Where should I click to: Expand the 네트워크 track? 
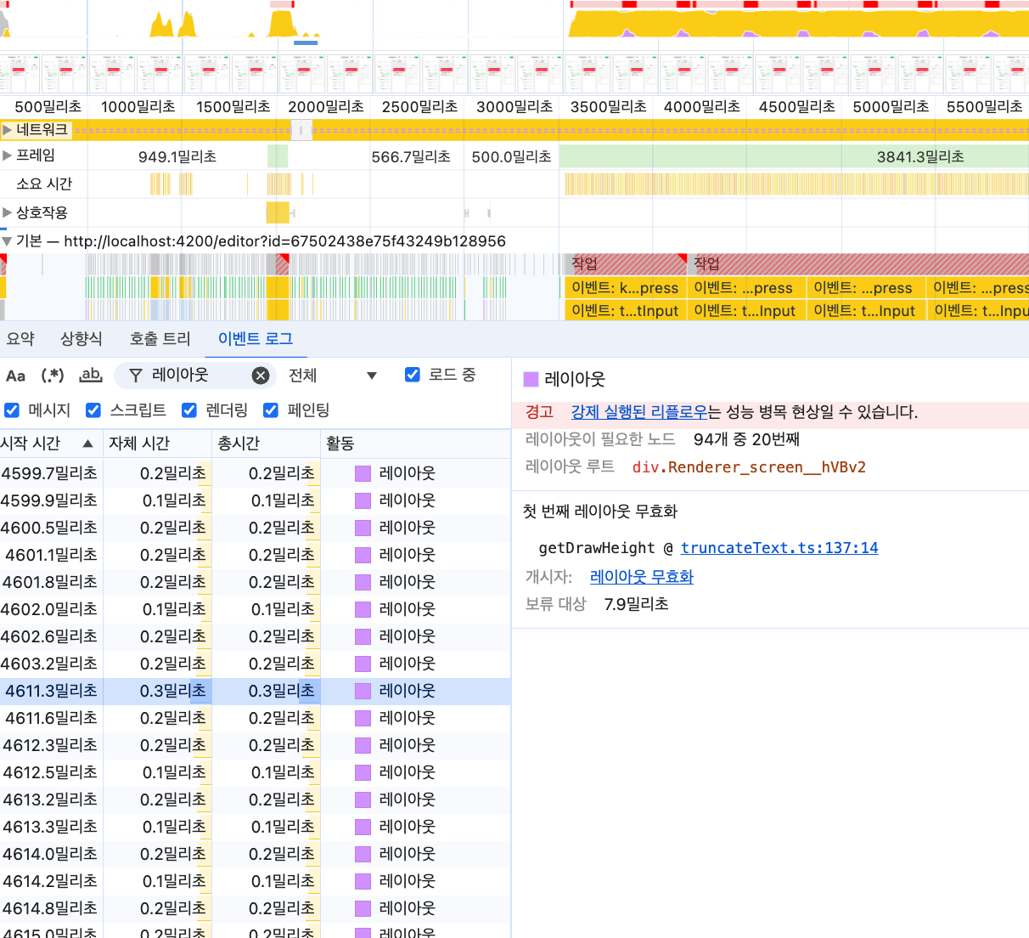pyautogui.click(x=8, y=130)
